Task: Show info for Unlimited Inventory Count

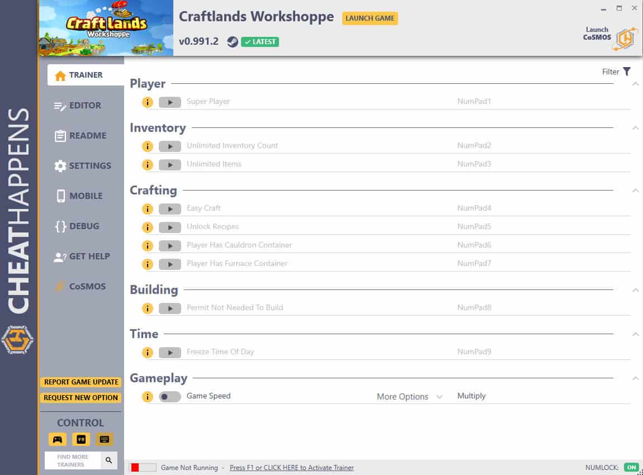Action: click(147, 146)
